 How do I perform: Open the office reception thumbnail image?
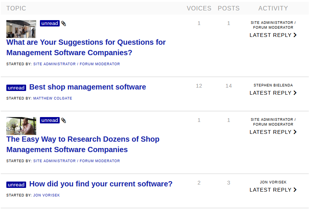pos(21,29)
